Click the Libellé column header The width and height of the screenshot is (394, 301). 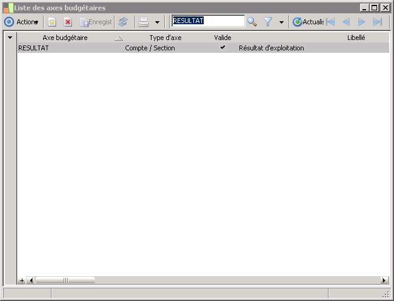(356, 38)
